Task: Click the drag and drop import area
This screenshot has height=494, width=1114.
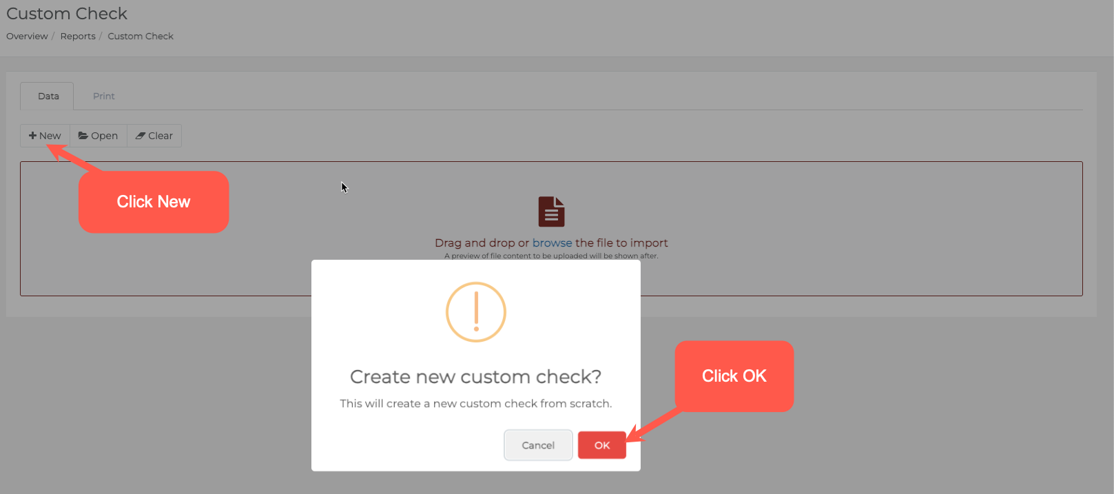Action: [551, 229]
